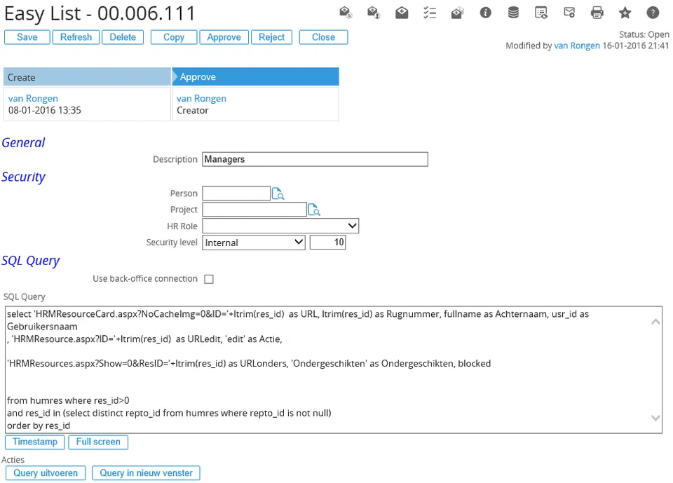673x483 pixels.
Task: Click the Delete button
Action: (123, 37)
